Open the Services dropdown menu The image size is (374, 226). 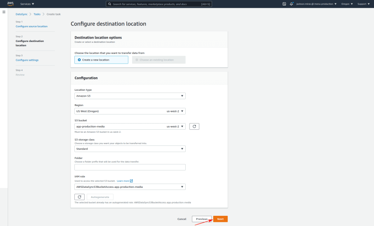[27, 4]
